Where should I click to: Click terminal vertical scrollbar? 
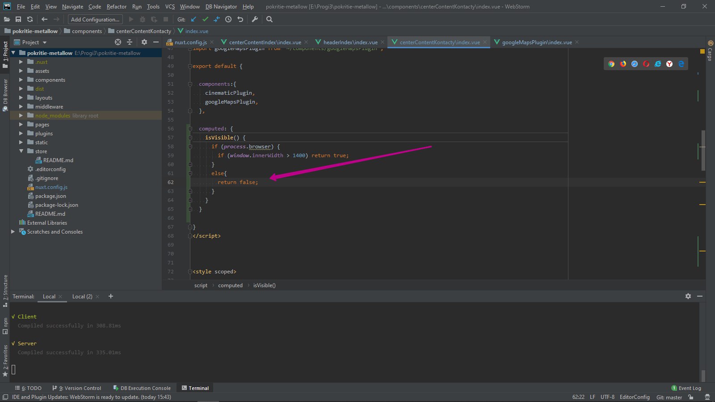coord(703,375)
